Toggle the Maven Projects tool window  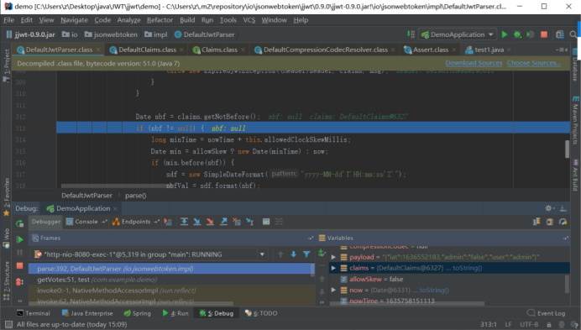click(575, 121)
